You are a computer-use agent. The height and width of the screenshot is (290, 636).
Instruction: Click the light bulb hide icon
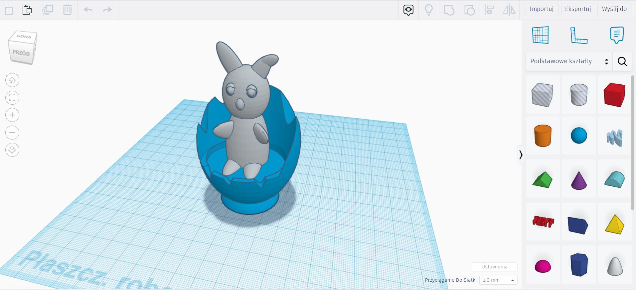429,10
